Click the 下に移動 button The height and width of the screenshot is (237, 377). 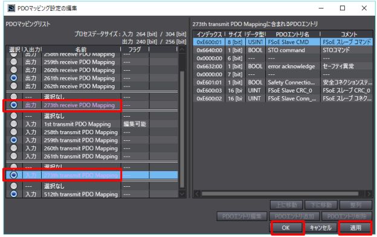321,205
